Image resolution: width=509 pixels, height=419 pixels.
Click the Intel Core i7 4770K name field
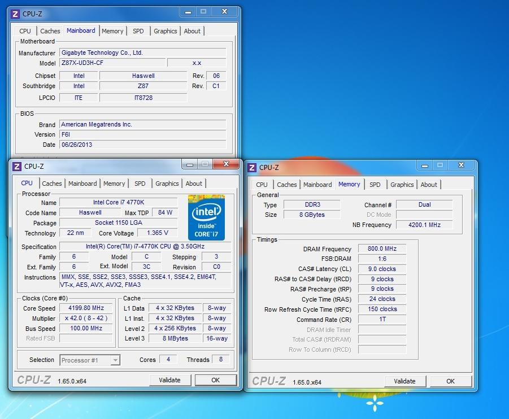119,202
